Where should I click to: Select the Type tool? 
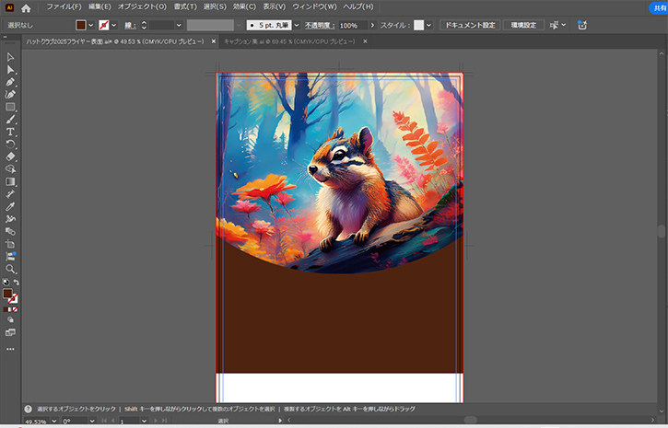[x=10, y=132]
